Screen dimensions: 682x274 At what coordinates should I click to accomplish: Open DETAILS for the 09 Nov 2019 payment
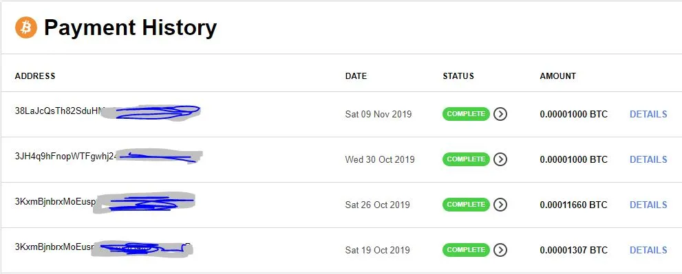tap(648, 114)
